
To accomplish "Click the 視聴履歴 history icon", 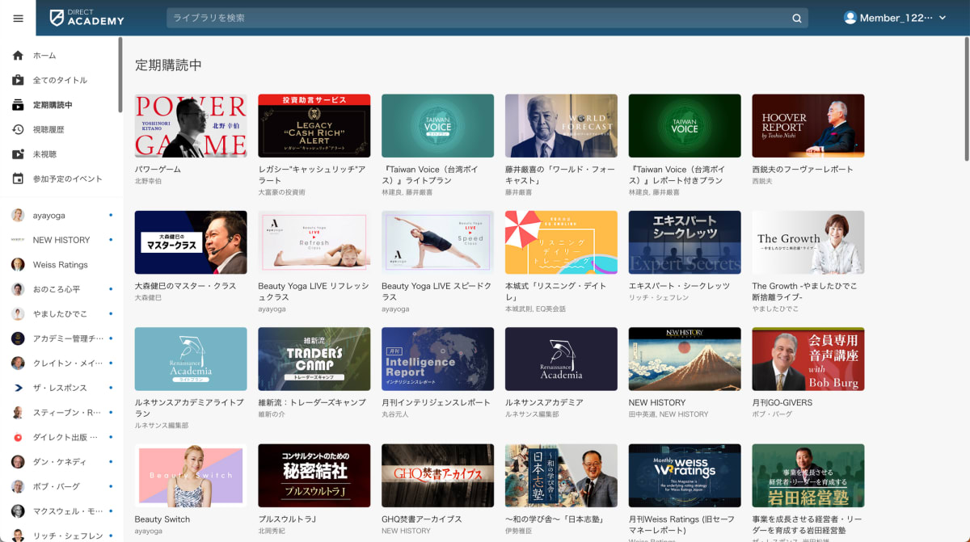I will (x=18, y=129).
